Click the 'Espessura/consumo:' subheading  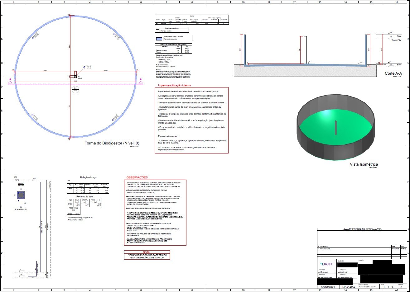click(168, 136)
